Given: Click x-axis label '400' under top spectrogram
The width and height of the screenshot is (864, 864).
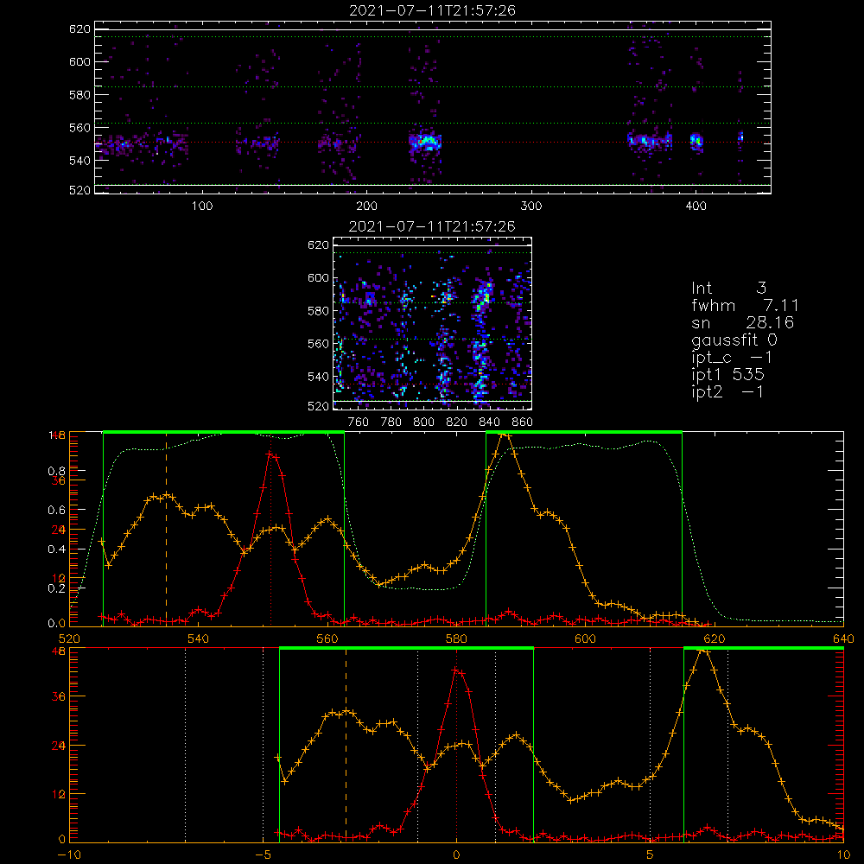Looking at the screenshot, I should coord(696,206).
